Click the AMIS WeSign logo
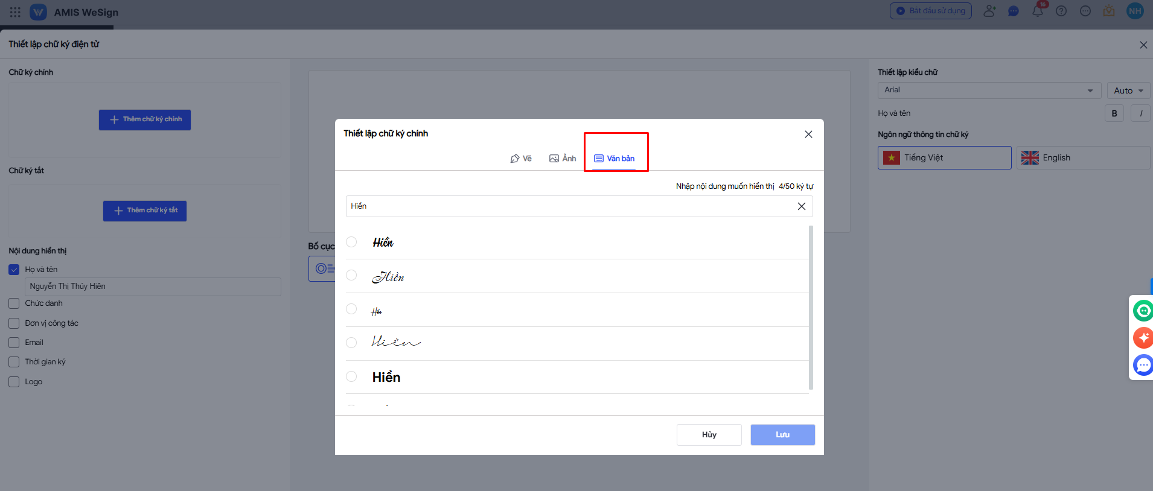This screenshot has height=491, width=1153. click(38, 12)
